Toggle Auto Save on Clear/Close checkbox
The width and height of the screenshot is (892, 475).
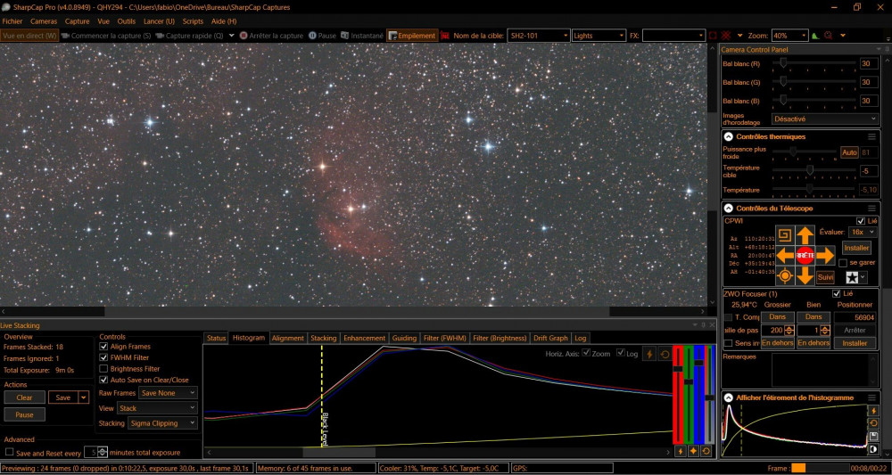(x=103, y=381)
